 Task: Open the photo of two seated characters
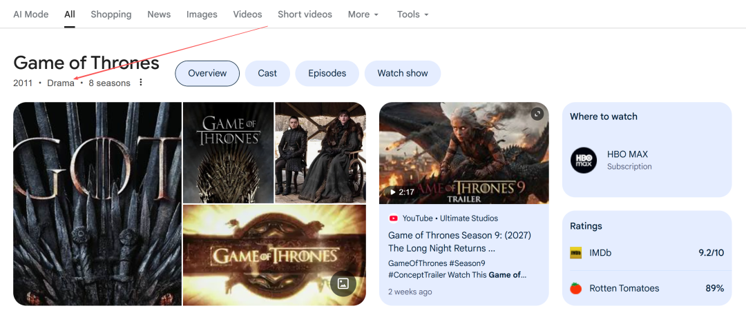(321, 152)
